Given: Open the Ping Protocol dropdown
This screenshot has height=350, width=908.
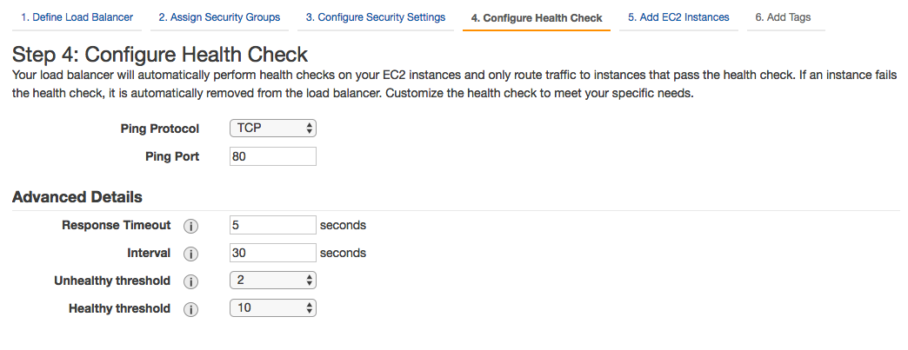Looking at the screenshot, I should pos(273,129).
